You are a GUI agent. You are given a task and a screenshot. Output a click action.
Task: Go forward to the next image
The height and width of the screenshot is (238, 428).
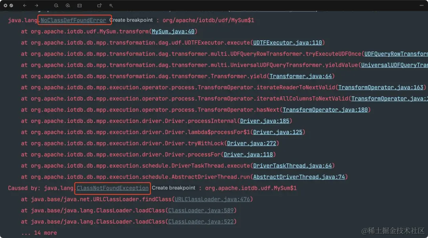point(36,6)
